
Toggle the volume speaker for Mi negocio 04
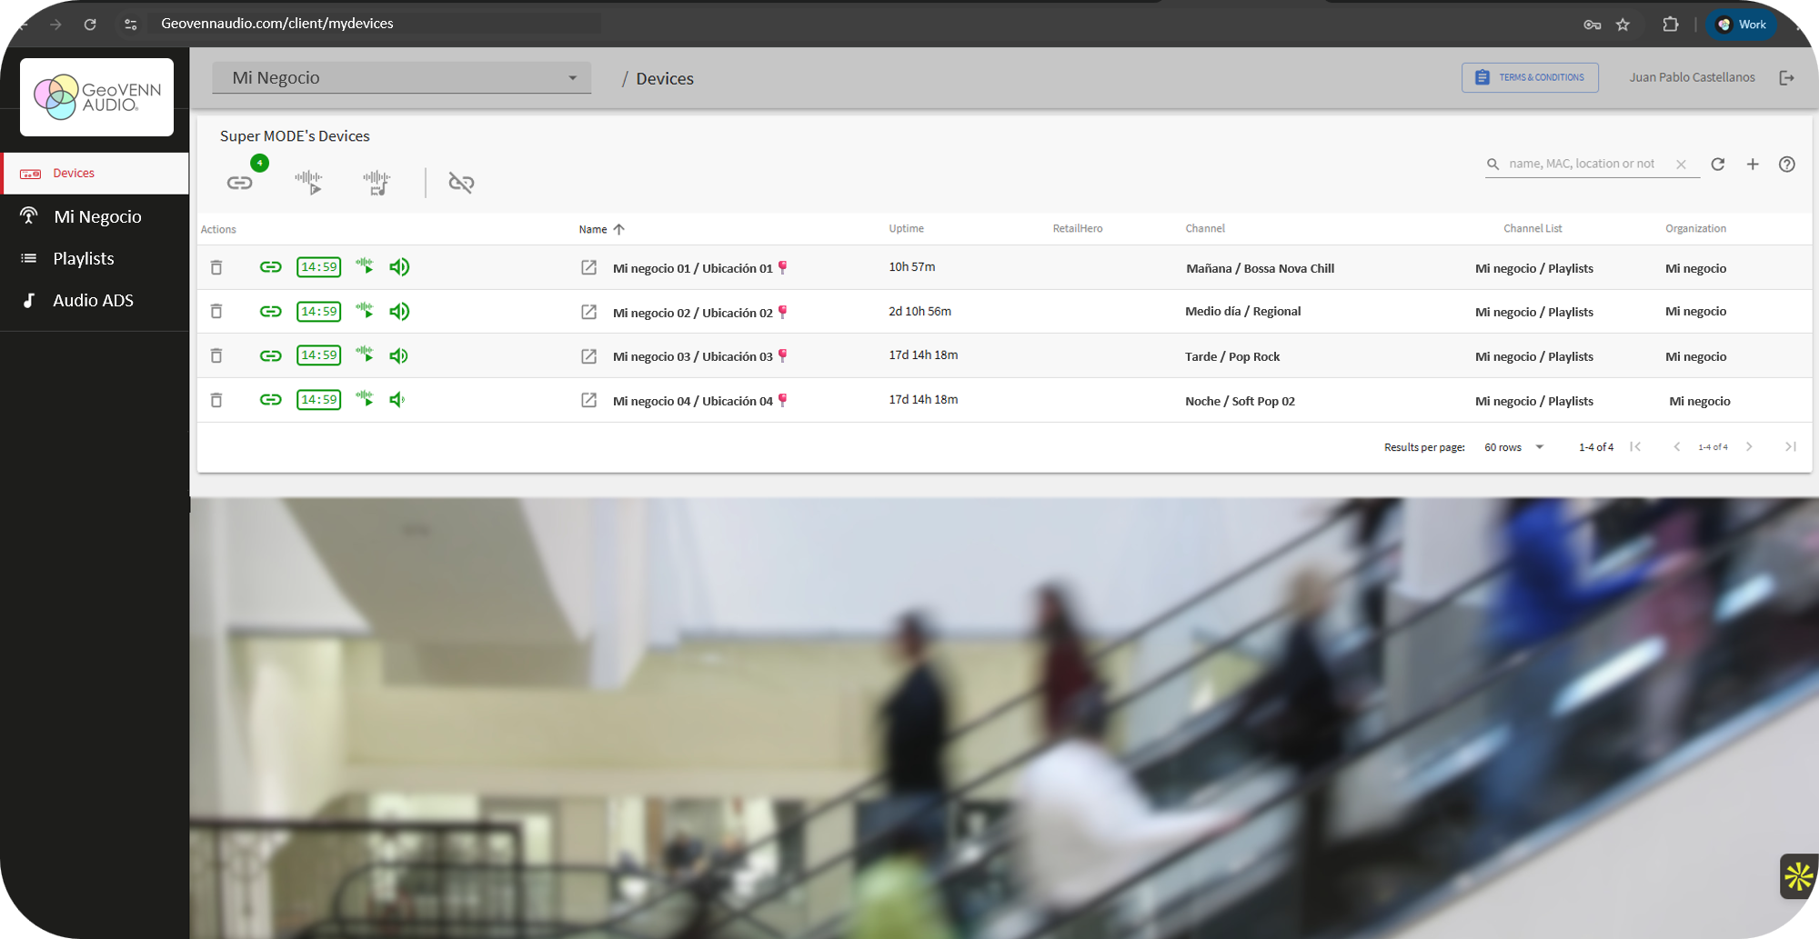[397, 399]
